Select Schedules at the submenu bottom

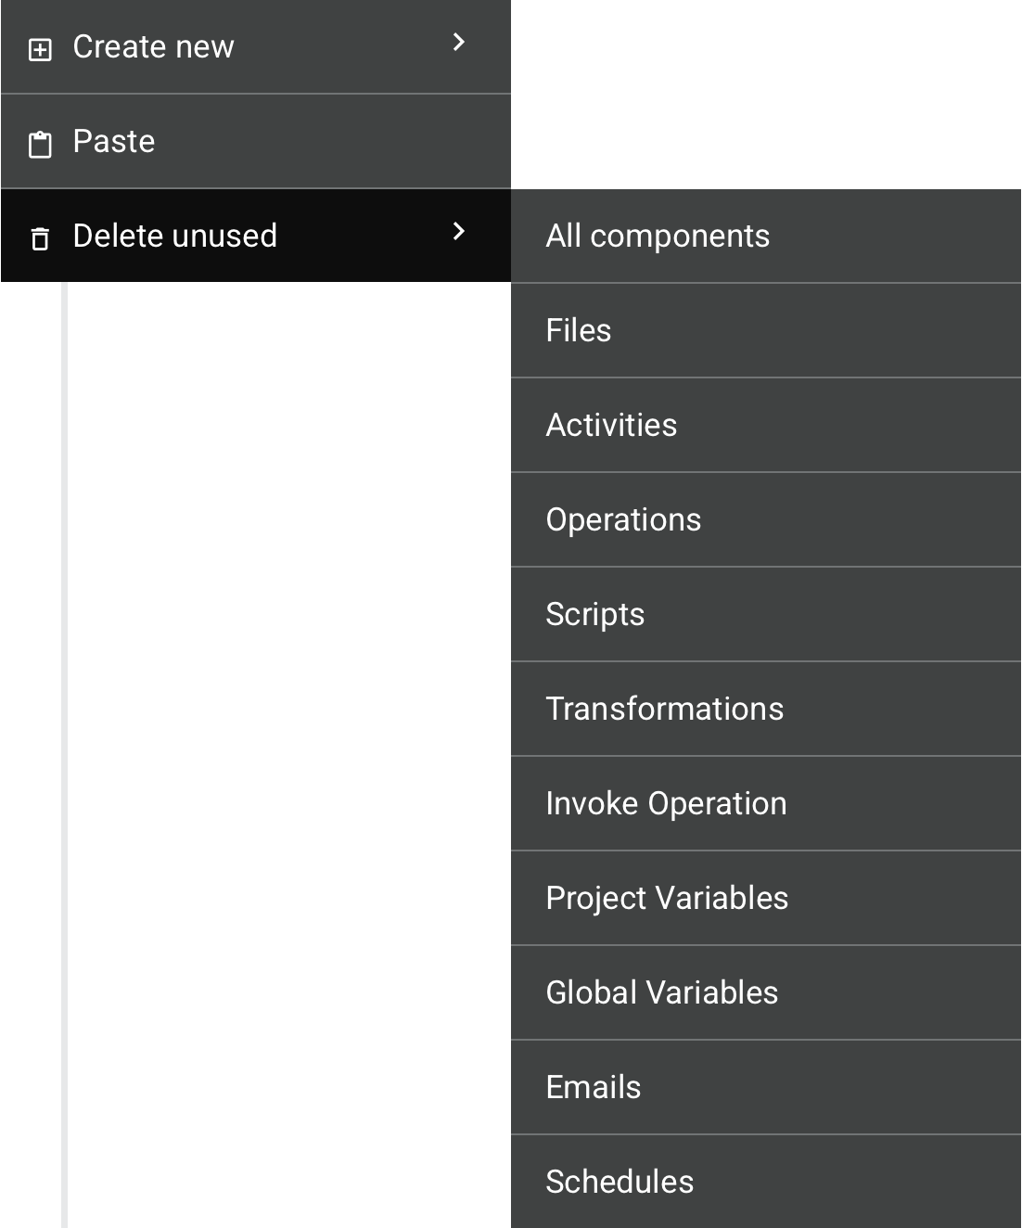coord(620,1183)
